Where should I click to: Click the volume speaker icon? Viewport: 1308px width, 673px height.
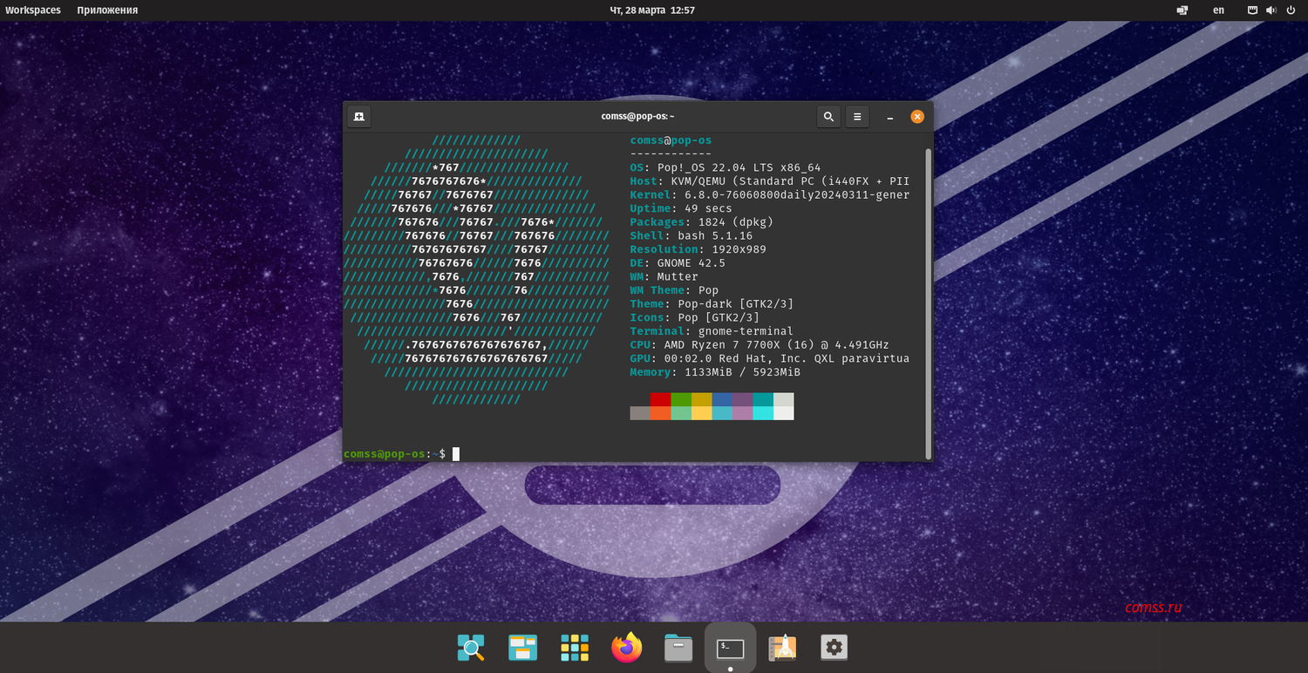1270,10
